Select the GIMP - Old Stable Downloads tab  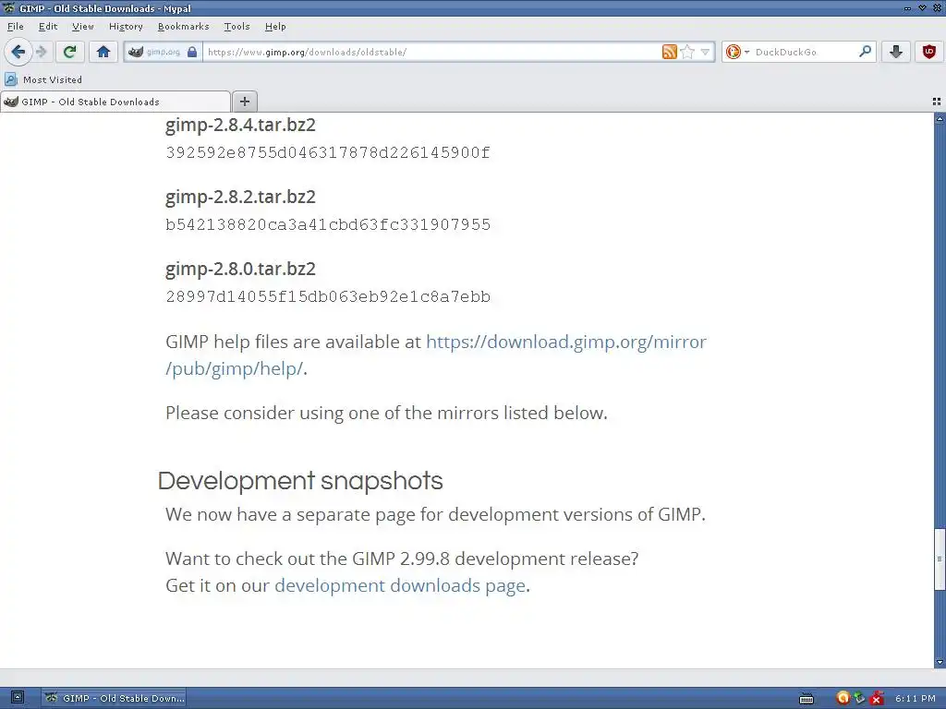115,102
